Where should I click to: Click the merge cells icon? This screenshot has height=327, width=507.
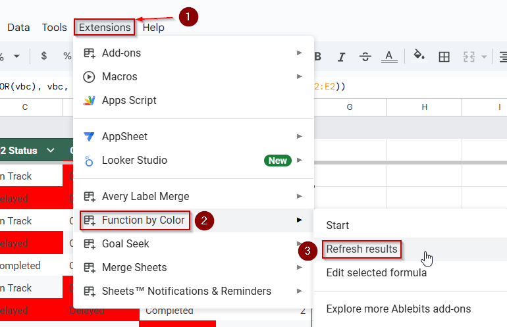tap(469, 57)
